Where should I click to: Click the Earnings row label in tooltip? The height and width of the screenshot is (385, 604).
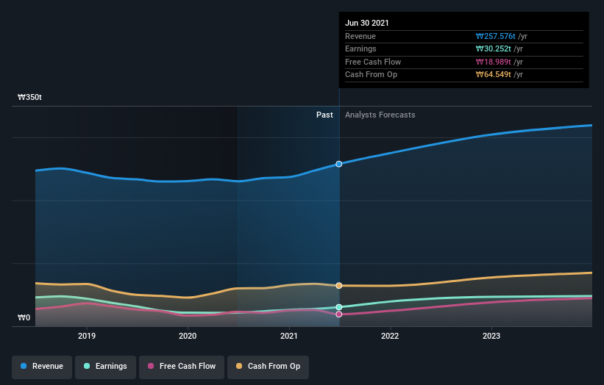tap(360, 48)
